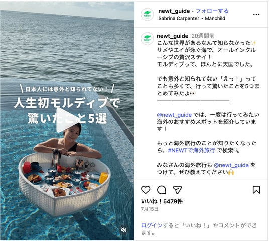Open the newt_guide username in header
Screen dimensions: 269x241
tap(174, 11)
